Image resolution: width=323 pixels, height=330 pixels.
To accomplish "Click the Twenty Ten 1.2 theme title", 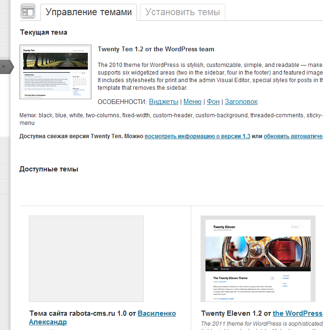I will (x=156, y=49).
